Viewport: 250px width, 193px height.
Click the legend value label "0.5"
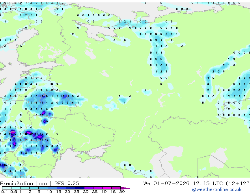click(14, 191)
